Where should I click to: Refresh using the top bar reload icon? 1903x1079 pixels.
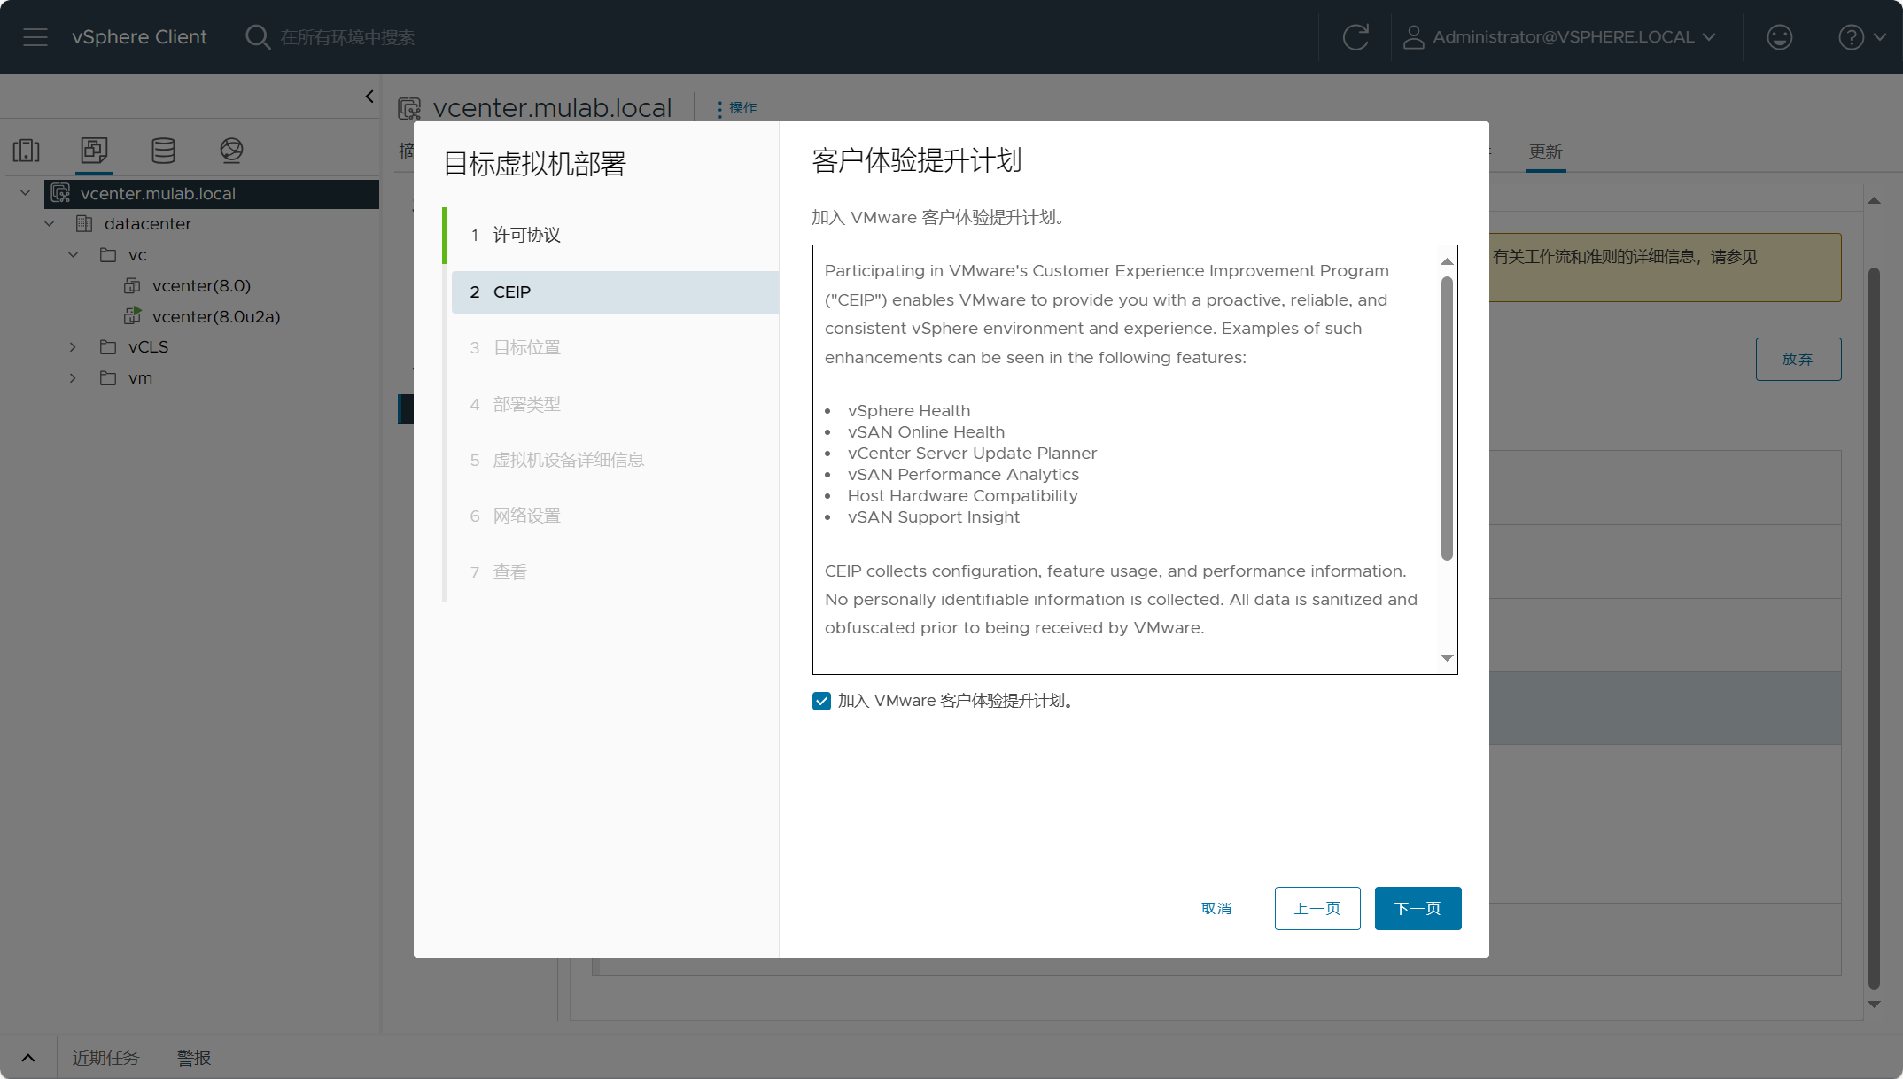(x=1355, y=37)
